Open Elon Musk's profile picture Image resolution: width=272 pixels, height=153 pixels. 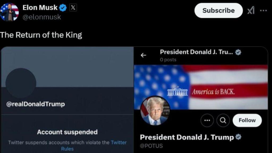[10, 12]
